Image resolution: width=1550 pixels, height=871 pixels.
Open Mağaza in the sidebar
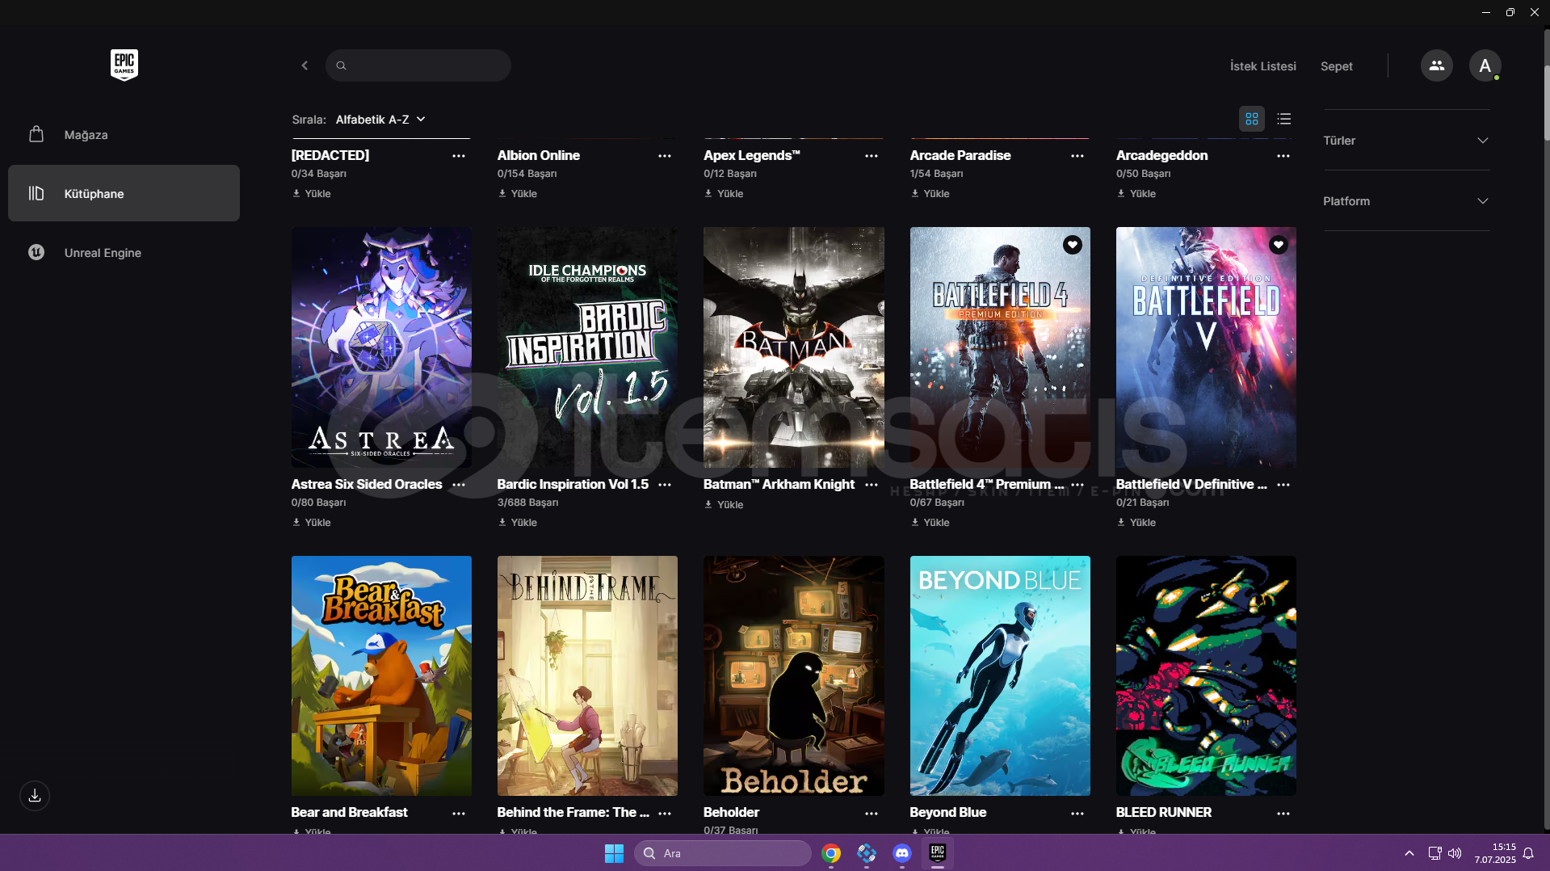(x=124, y=134)
